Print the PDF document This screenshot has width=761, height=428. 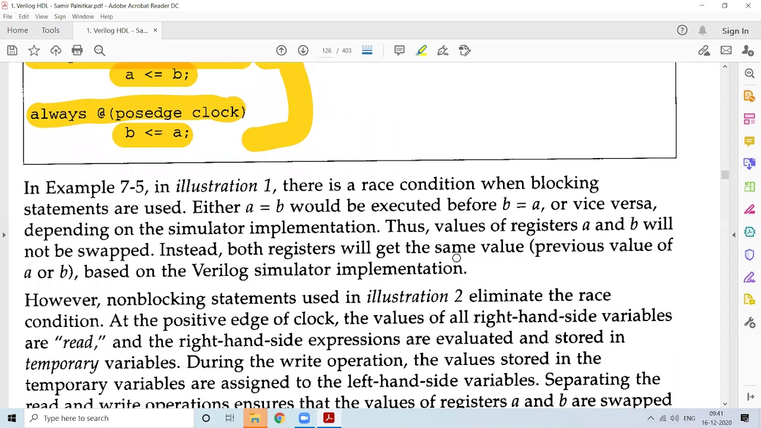pyautogui.click(x=77, y=51)
